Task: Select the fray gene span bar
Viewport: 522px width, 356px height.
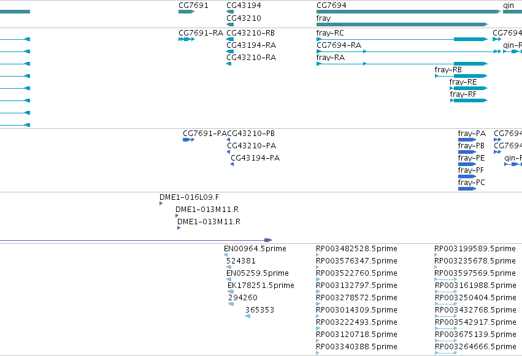Action: 402,25
